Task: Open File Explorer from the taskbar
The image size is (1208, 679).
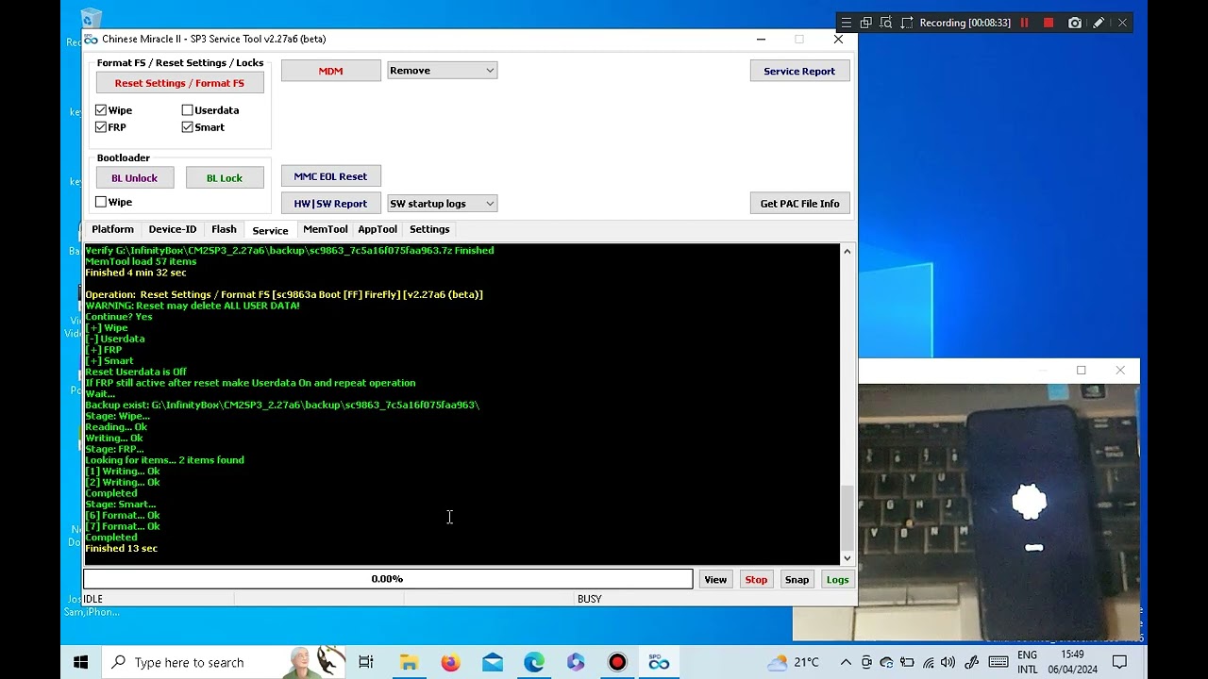Action: (x=409, y=662)
